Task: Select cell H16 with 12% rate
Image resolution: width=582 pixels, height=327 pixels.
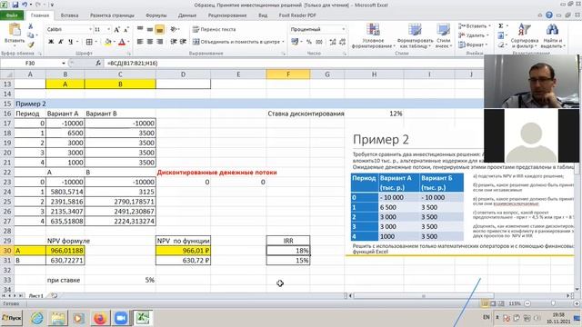Action: (374, 114)
